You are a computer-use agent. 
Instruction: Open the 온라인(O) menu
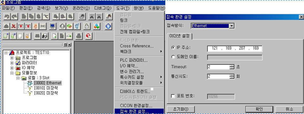point(81,8)
